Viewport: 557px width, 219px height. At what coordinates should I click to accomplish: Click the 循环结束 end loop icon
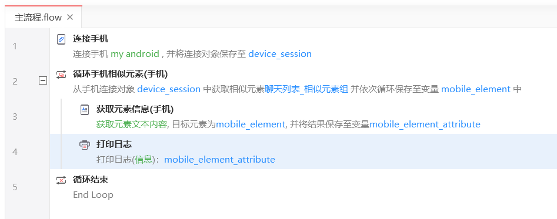coord(61,180)
